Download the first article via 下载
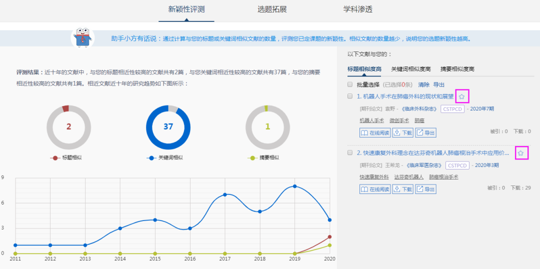This screenshot has width=540, height=269. click(x=402, y=132)
